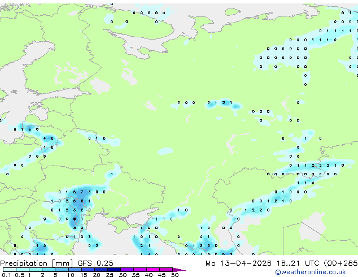Viewport: 358px width, 277px height.
Task: Click the 20–25 mm legend color swatch
Action: click(x=101, y=270)
